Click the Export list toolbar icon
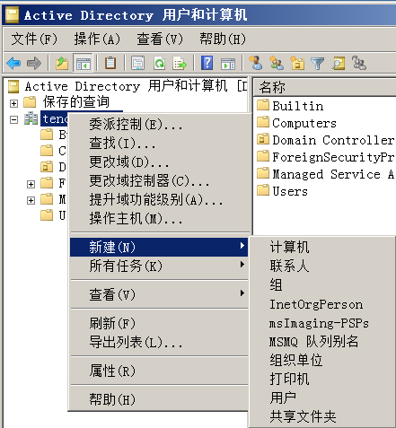The height and width of the screenshot is (428, 396). [180, 63]
